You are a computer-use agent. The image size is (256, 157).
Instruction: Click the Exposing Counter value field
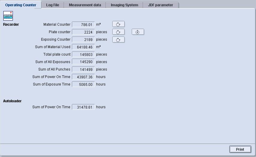coord(83,39)
